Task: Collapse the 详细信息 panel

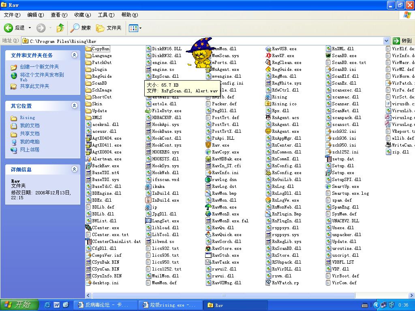Action: coord(75,169)
